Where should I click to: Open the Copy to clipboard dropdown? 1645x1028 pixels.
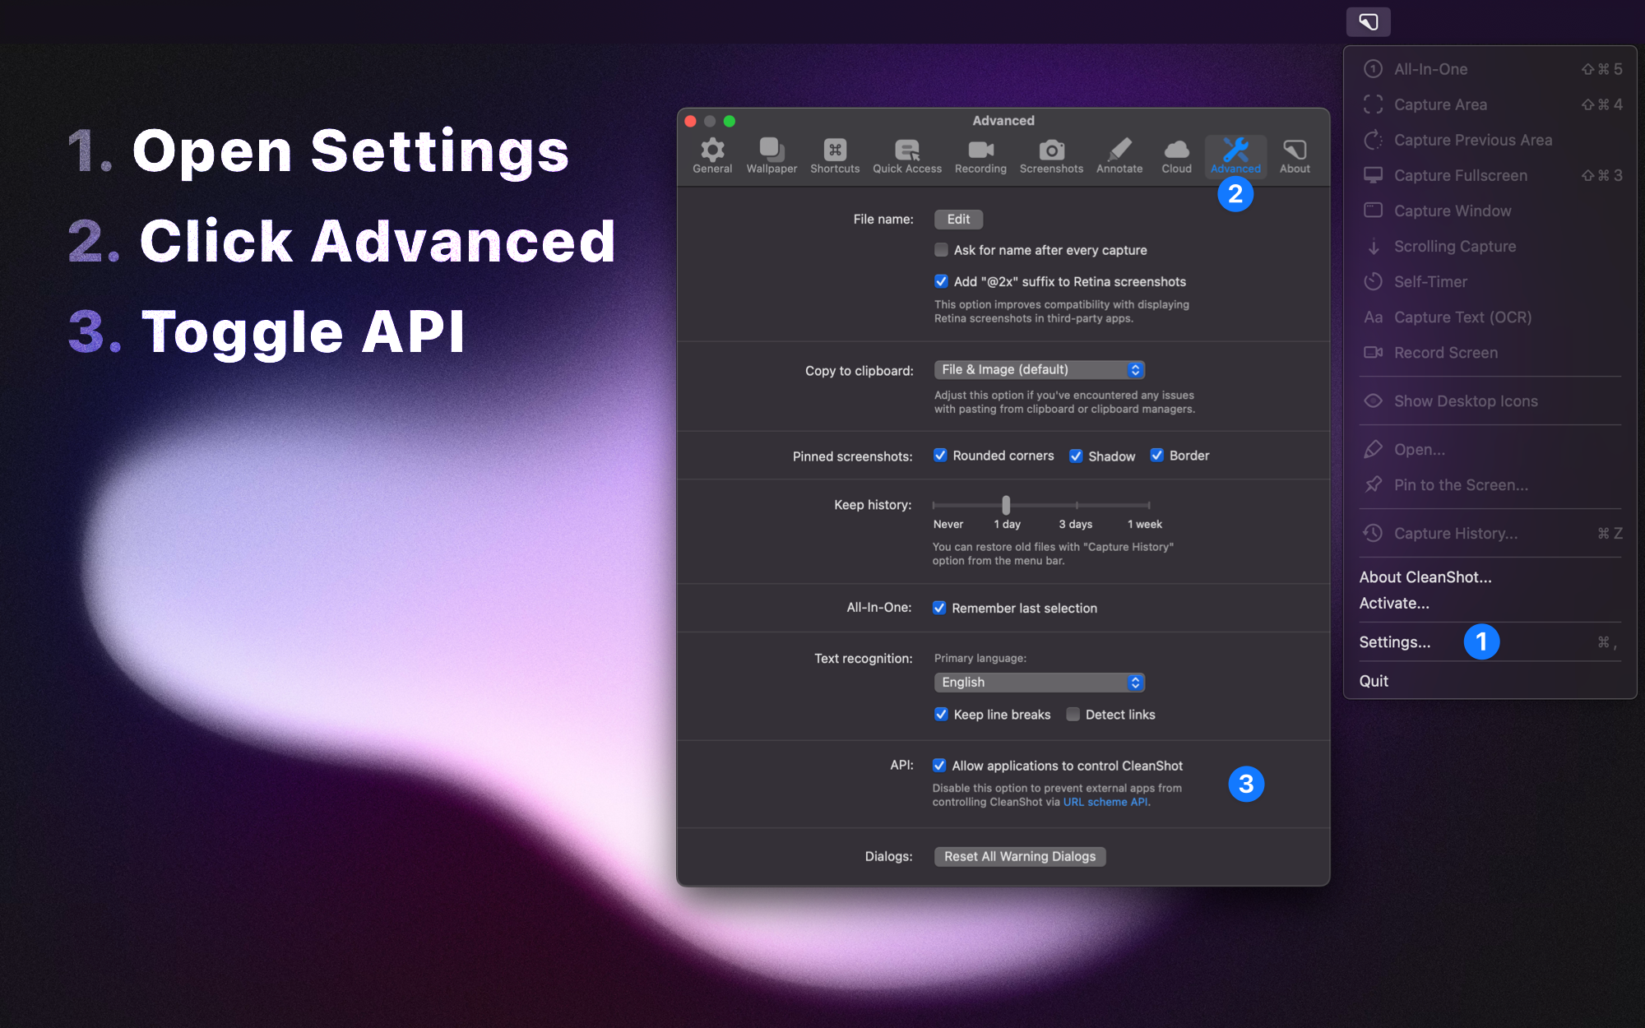(1040, 370)
